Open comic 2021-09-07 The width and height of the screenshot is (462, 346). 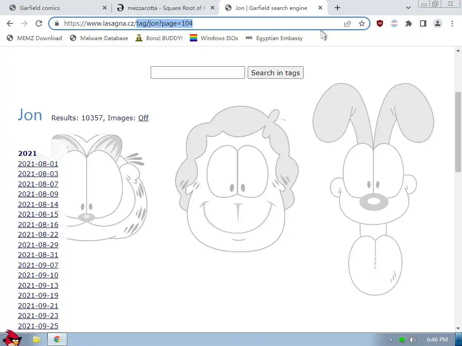click(x=38, y=265)
